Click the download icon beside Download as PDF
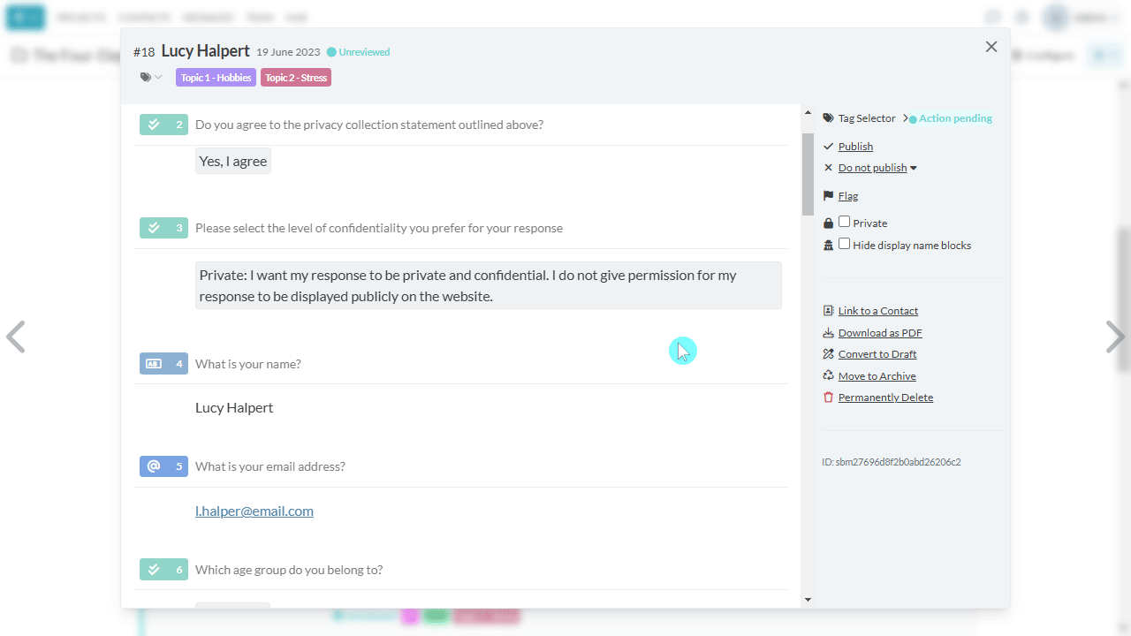 pyautogui.click(x=828, y=333)
